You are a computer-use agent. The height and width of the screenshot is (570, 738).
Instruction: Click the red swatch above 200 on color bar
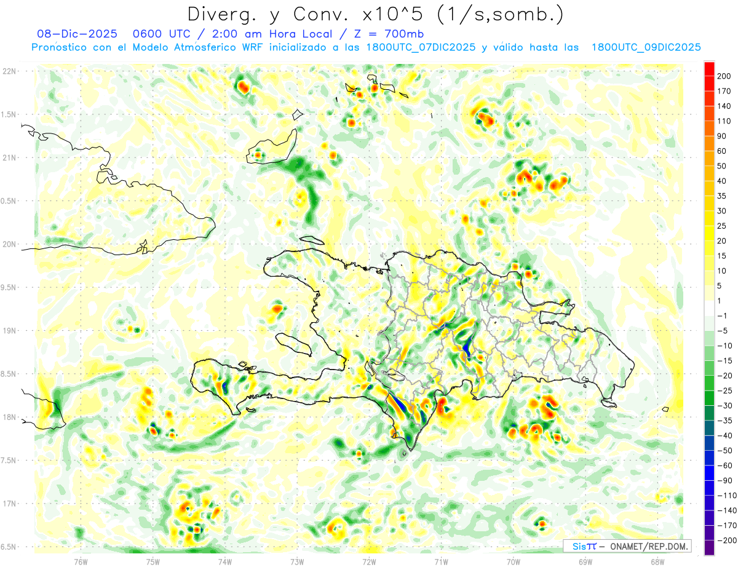(x=709, y=68)
